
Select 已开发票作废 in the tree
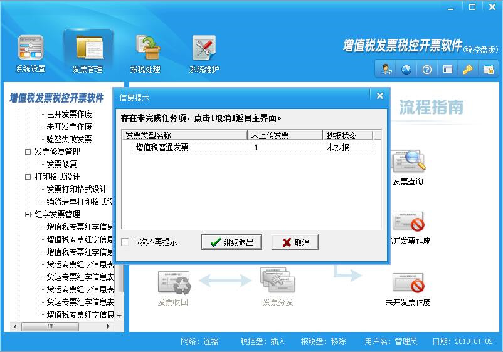69,114
